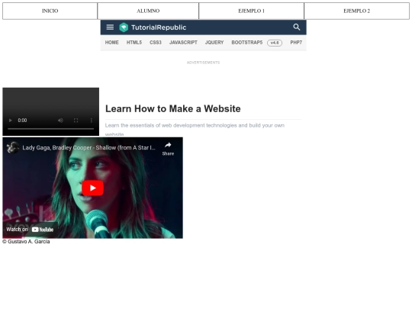Enter fullscreen on the HTML5 video

pos(76,121)
